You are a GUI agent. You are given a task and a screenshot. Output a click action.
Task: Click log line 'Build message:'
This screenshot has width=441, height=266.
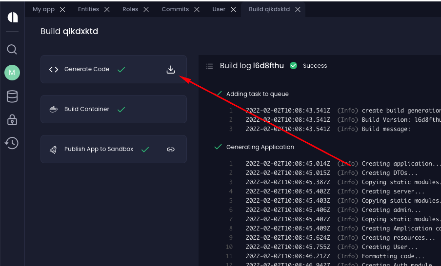click(386, 129)
